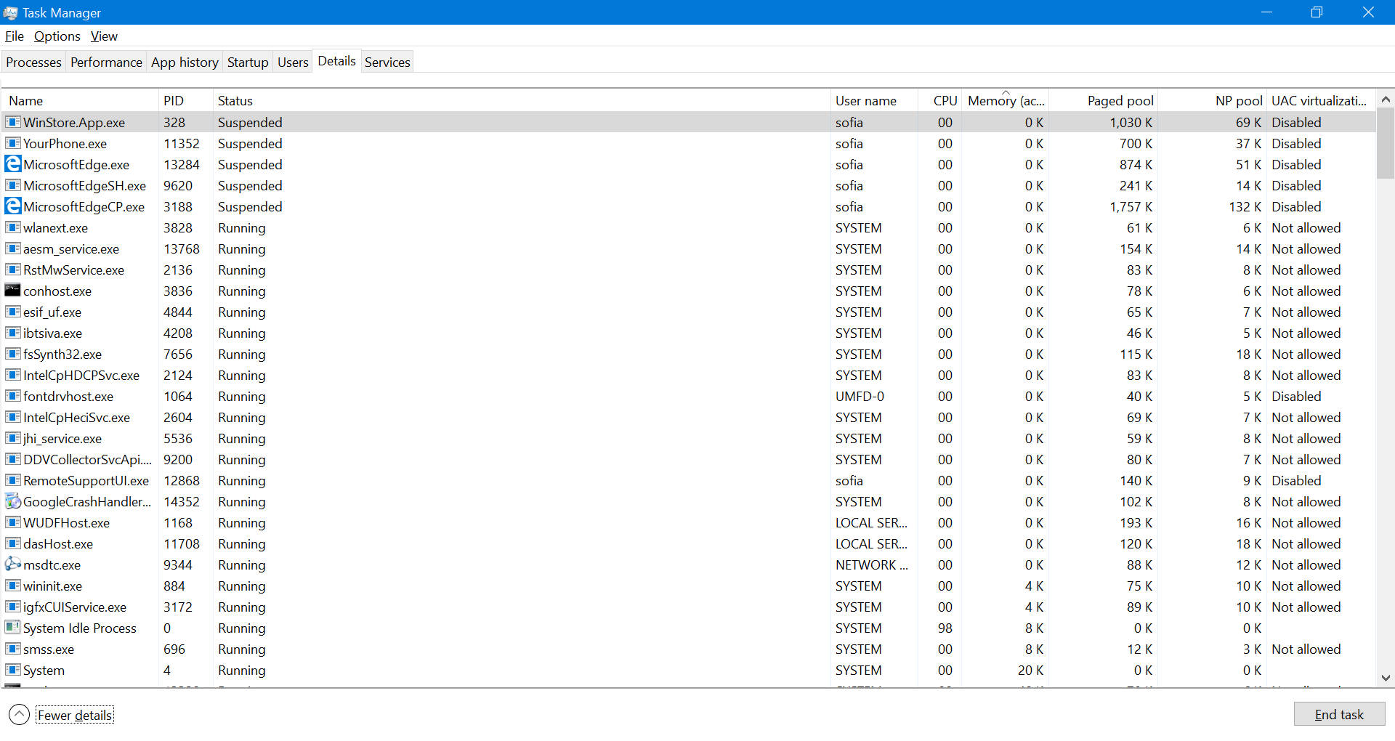Click the aesm_service.exe process icon
Screen dimensions: 1395x741
12,248
